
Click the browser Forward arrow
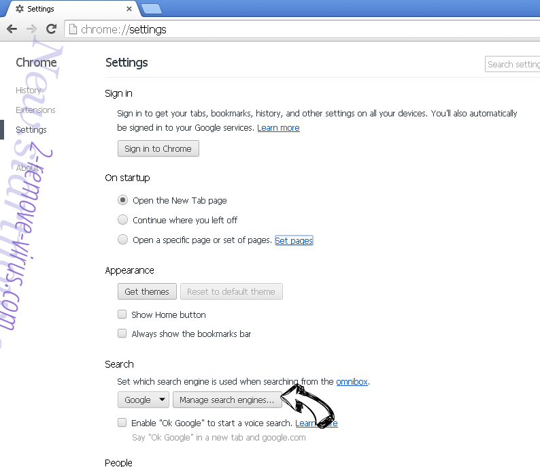click(x=31, y=29)
